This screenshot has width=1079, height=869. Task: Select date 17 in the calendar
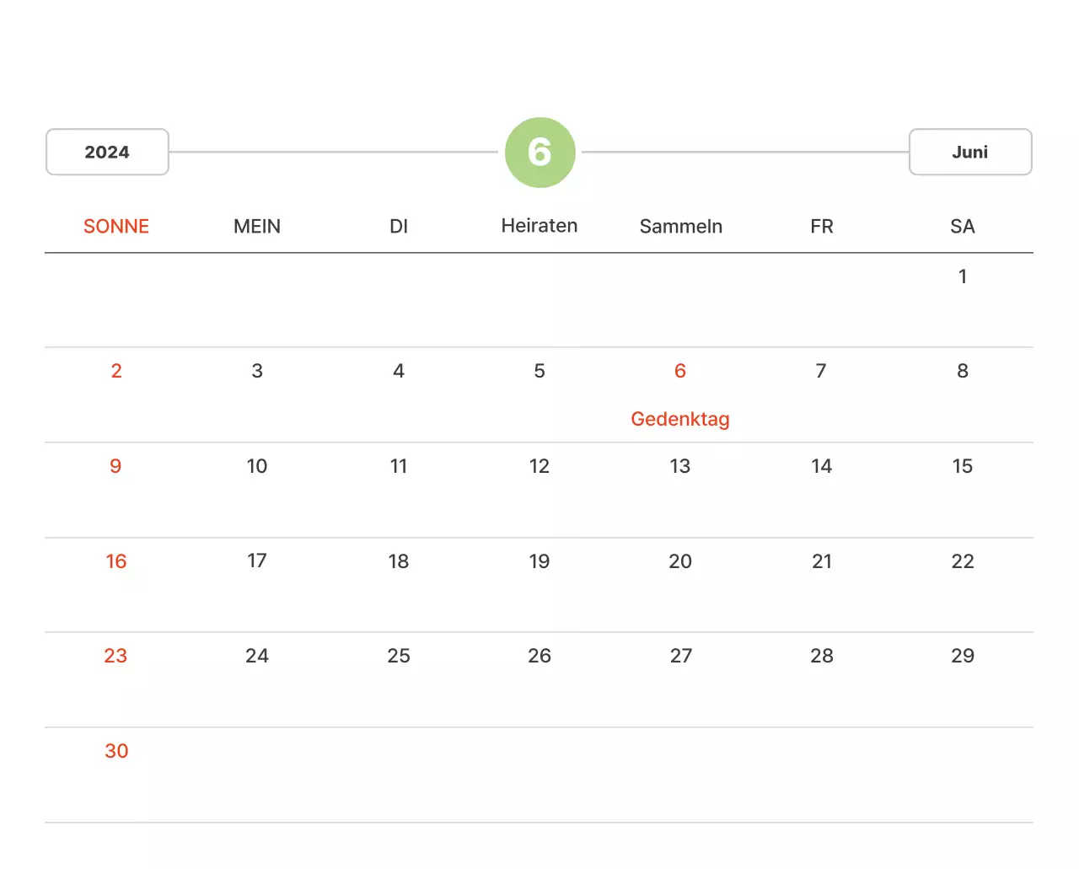tap(257, 561)
